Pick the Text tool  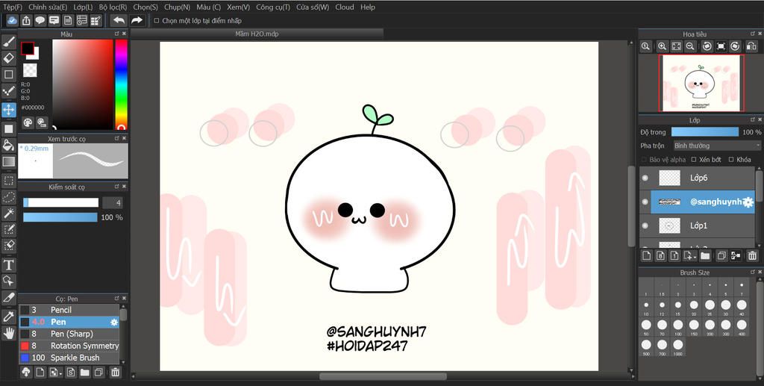pyautogui.click(x=9, y=265)
